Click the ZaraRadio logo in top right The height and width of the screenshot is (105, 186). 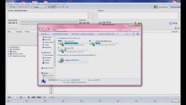[x=161, y=7]
